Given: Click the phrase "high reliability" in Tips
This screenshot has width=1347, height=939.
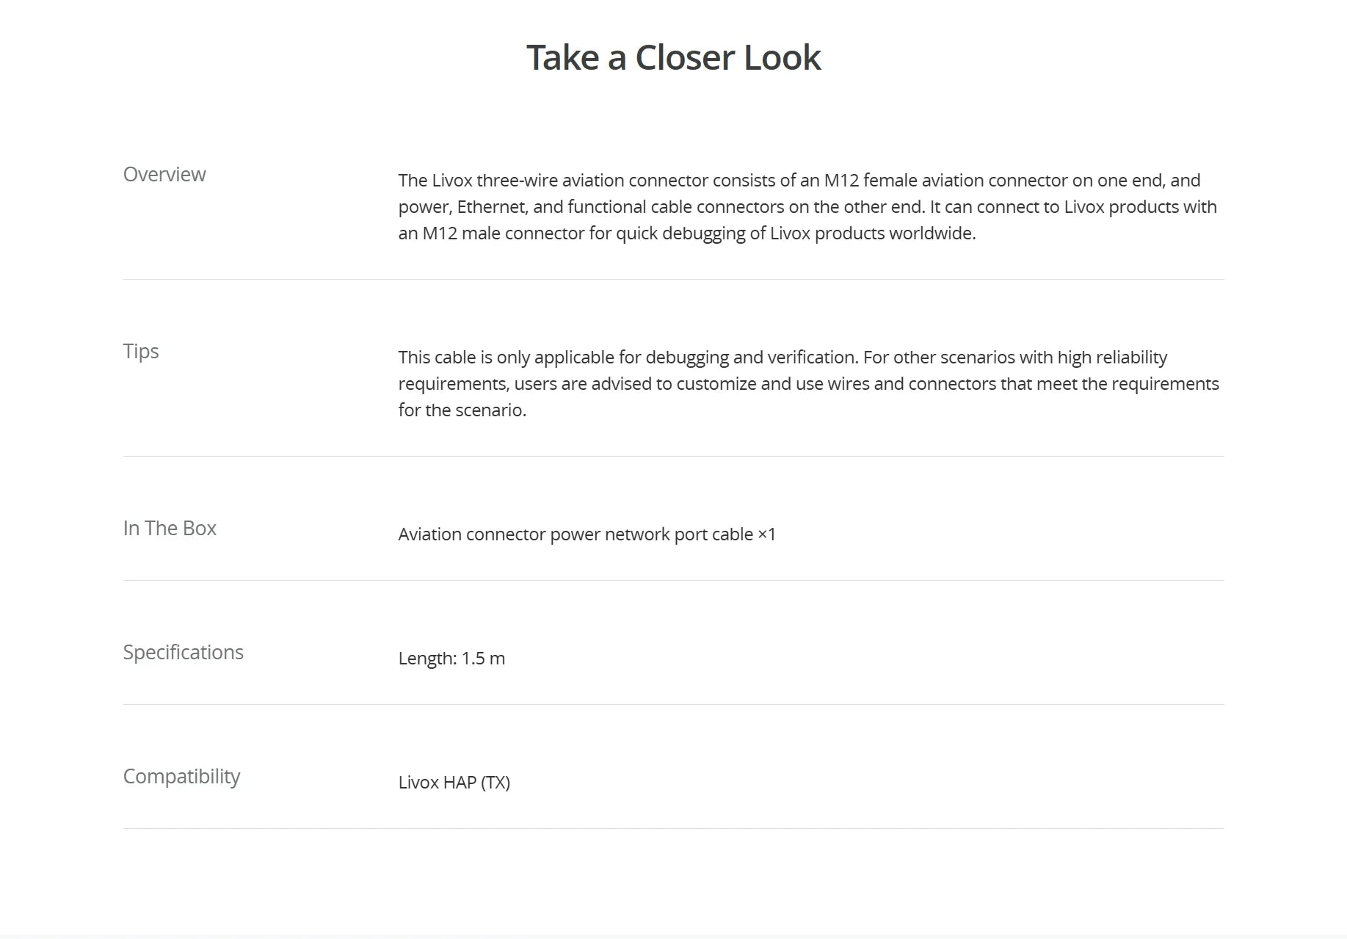Looking at the screenshot, I should tap(1111, 358).
